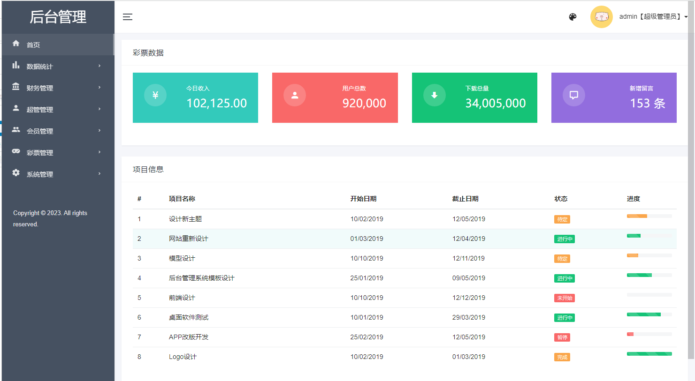Expand the 会员管理 submenu arrow
Viewport: 695px width, 381px height.
(x=99, y=131)
